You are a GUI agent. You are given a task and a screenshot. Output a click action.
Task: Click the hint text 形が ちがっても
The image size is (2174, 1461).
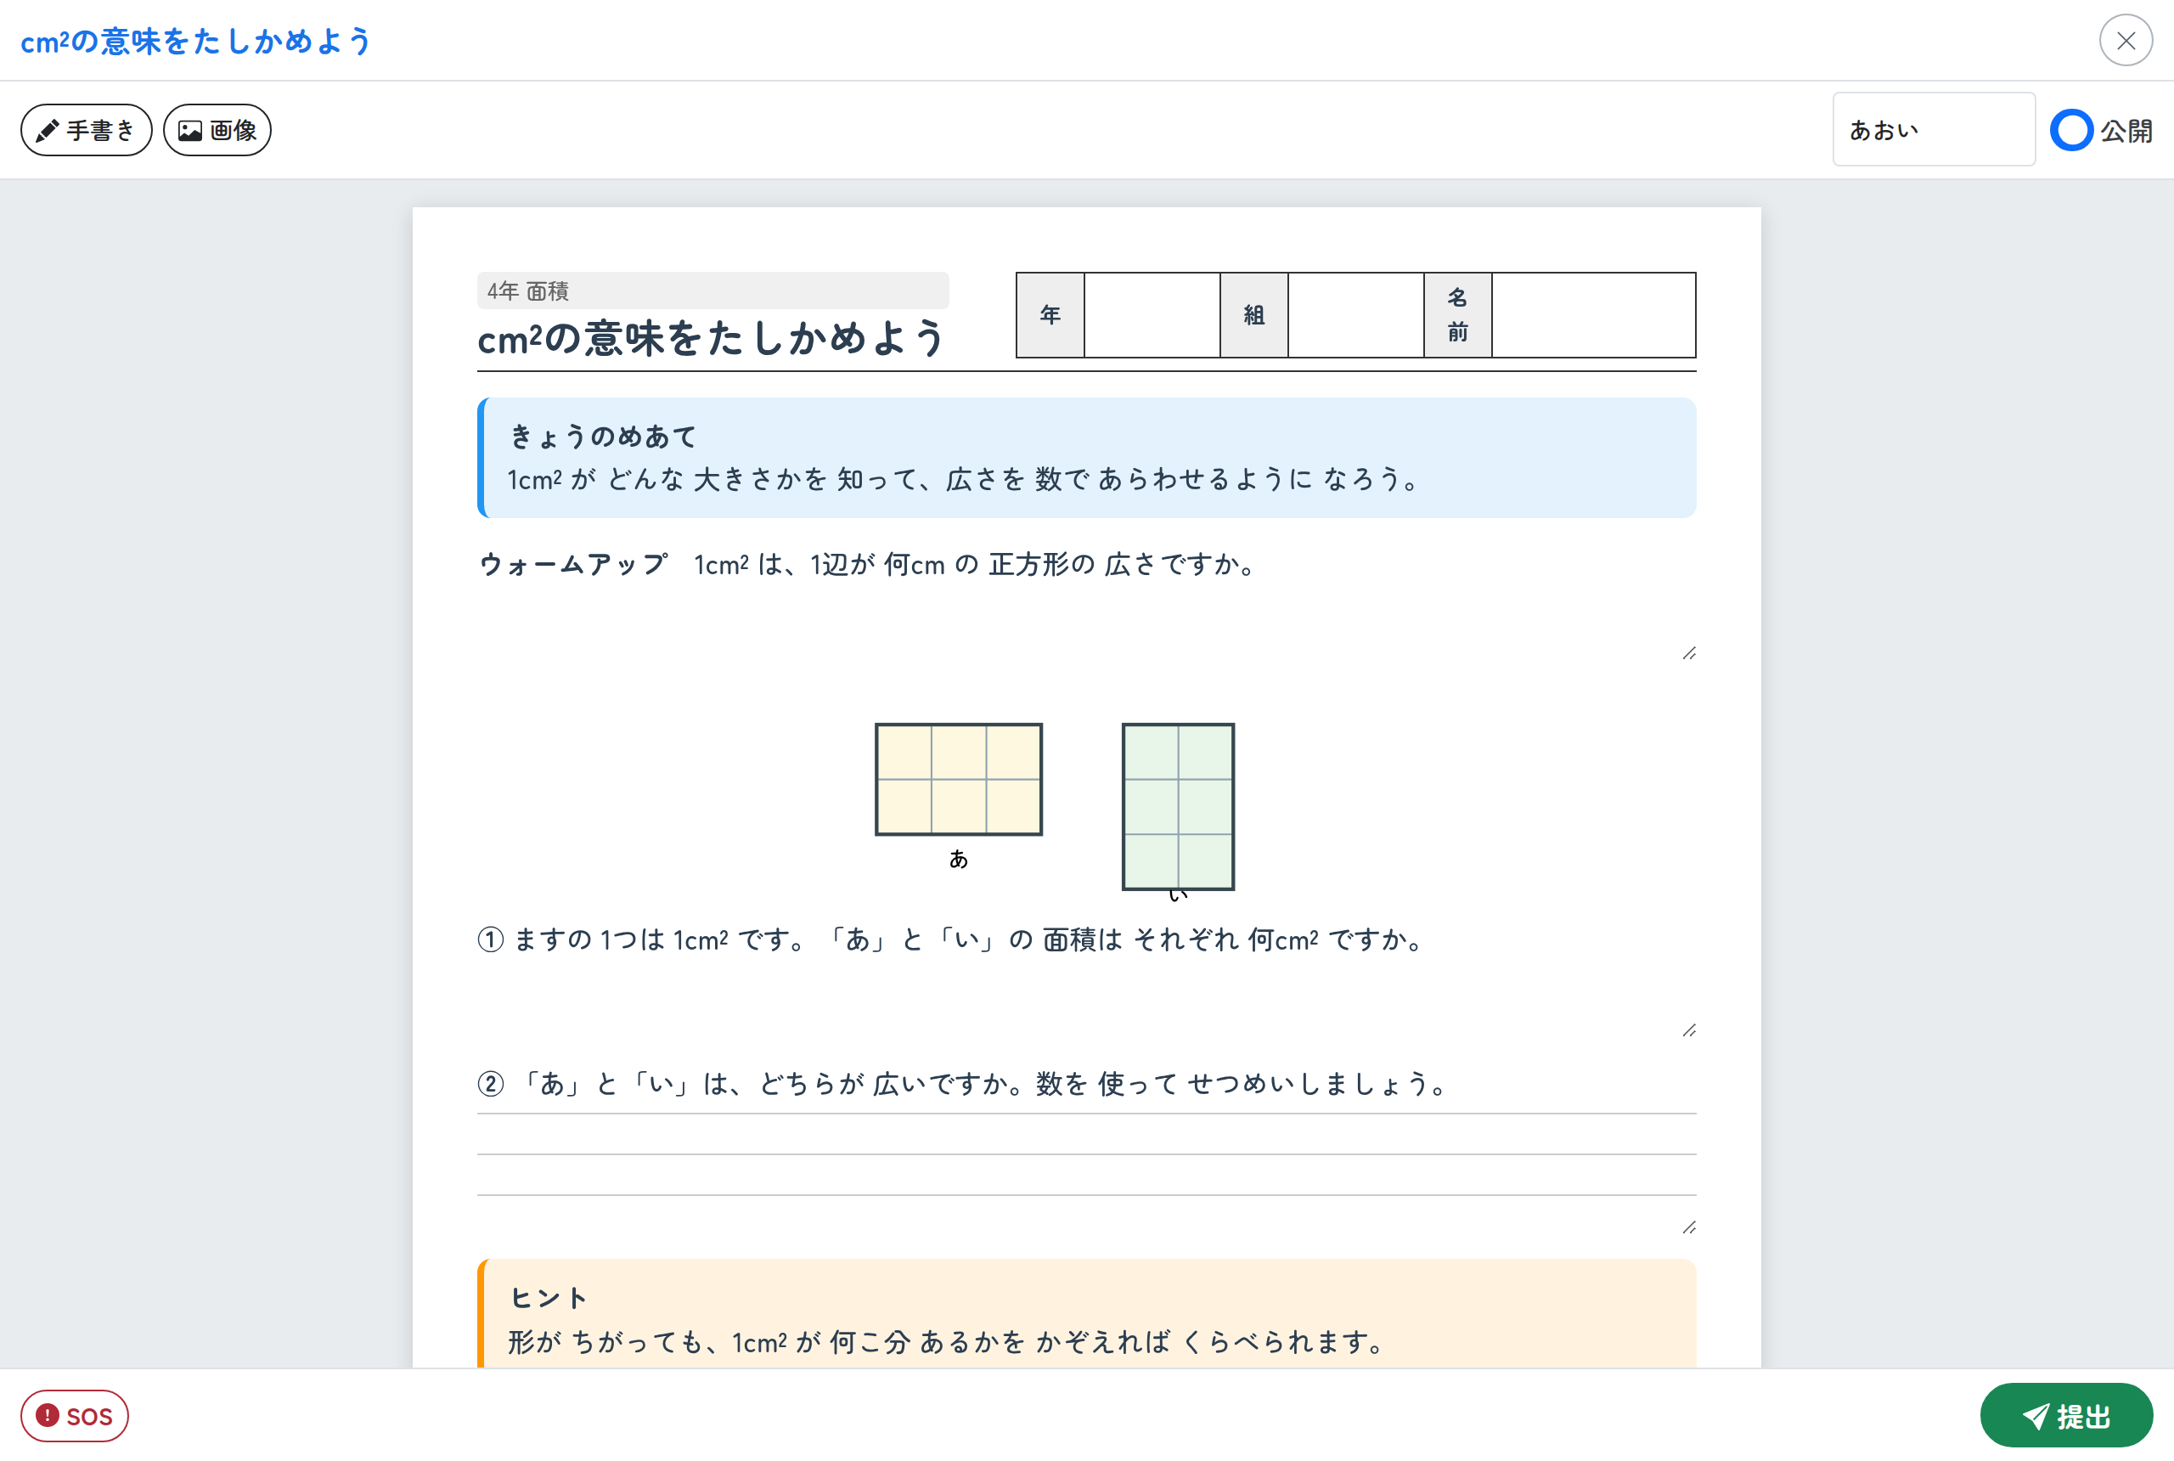946,1342
